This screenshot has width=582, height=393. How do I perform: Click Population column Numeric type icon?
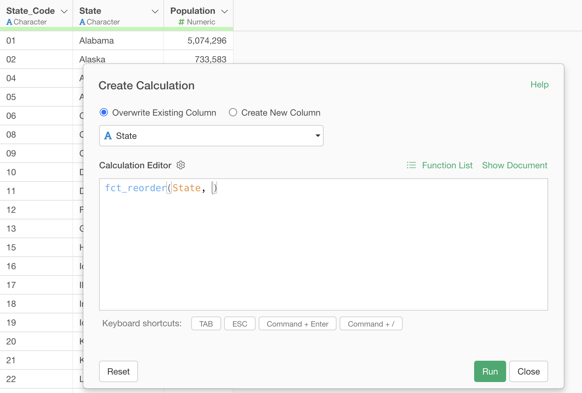181,22
